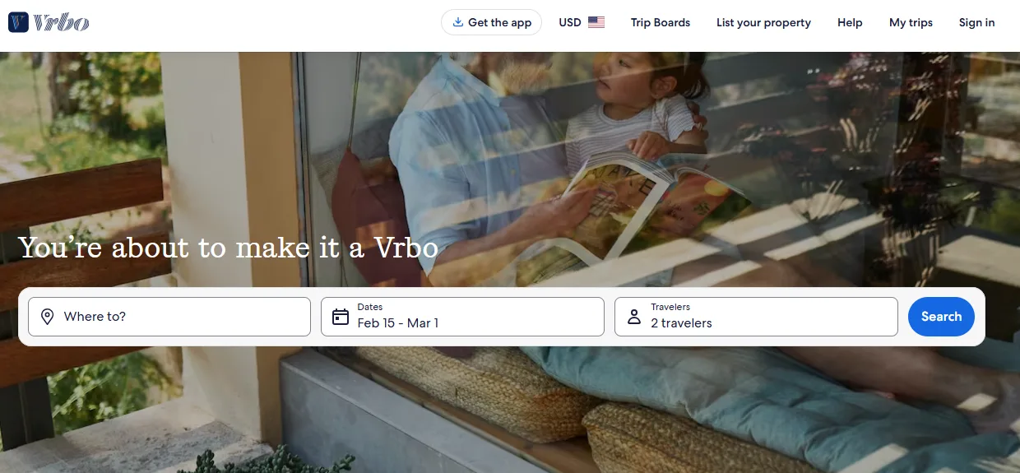This screenshot has height=473, width=1020.
Task: Go to List your property
Action: pos(763,22)
